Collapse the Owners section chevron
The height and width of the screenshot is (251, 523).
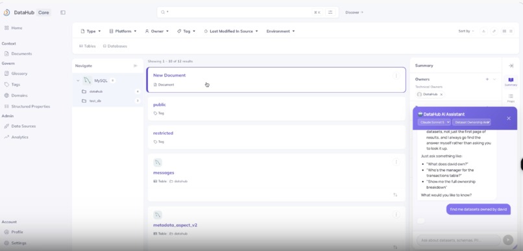tap(494, 79)
